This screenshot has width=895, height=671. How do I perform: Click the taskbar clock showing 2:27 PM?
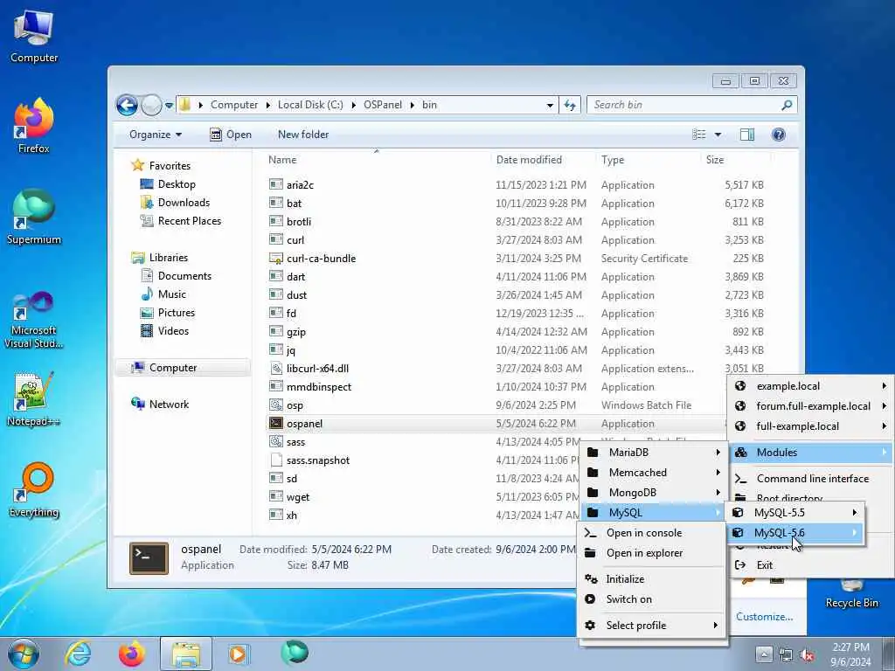pos(850,655)
